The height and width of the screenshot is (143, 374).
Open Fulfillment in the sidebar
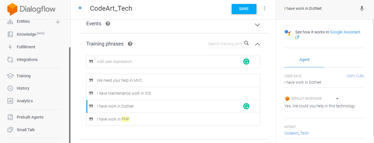[26, 47]
